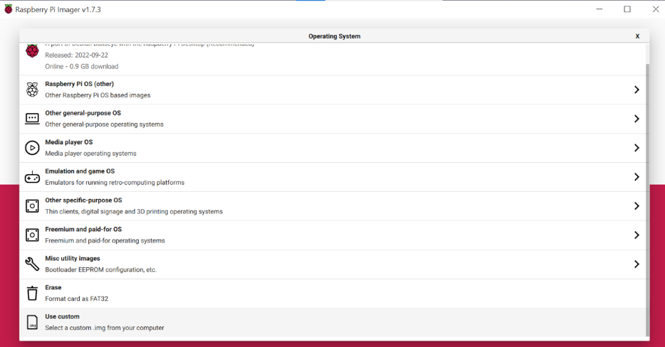Expand the Other specific-purpose OS chevron
The width and height of the screenshot is (665, 347).
coord(637,206)
